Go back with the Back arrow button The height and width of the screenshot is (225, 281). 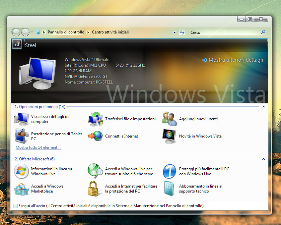(16, 32)
